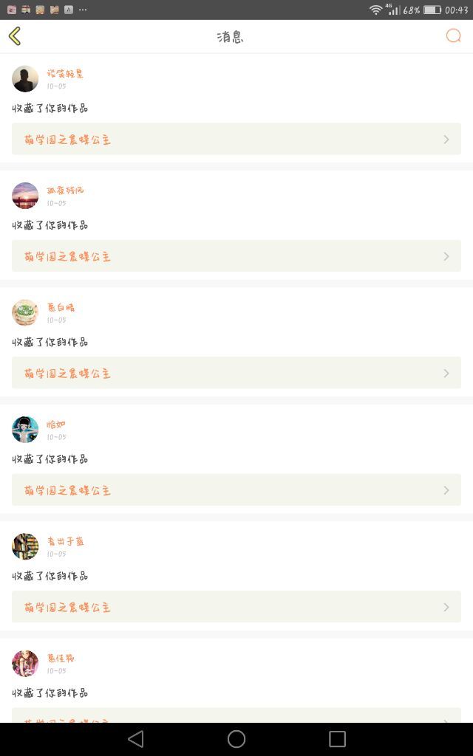Screen dimensions: 473x756
Task: Expand work chevron under 葱白晴's message
Action: [446, 373]
